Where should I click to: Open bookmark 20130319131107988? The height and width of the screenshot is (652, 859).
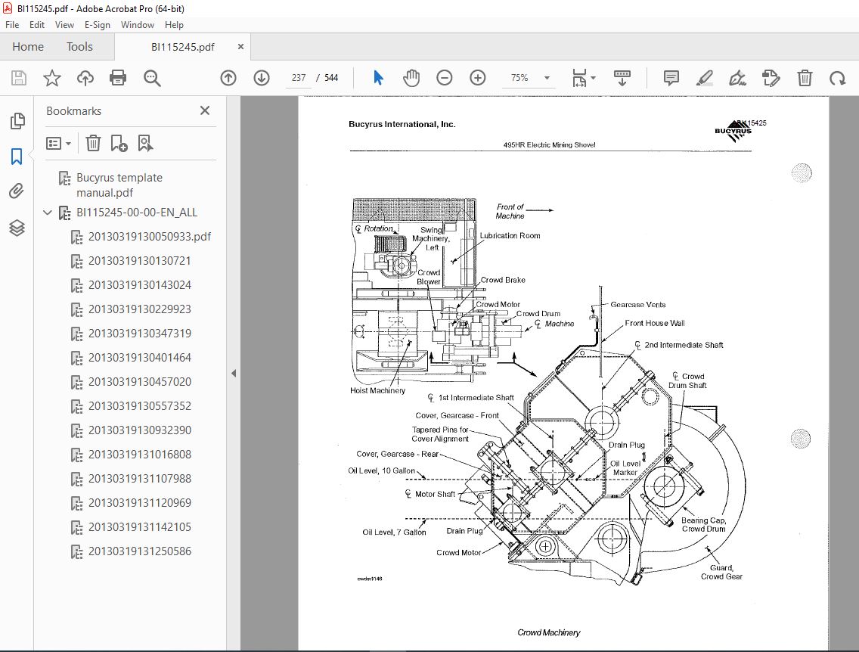[x=140, y=478]
